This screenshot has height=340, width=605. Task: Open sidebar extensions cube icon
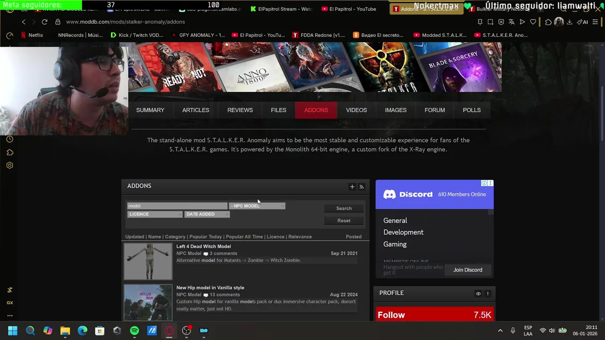click(x=9, y=153)
